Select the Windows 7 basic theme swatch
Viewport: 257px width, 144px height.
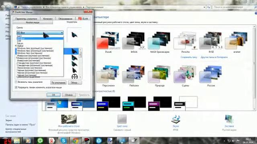(x=56, y=104)
